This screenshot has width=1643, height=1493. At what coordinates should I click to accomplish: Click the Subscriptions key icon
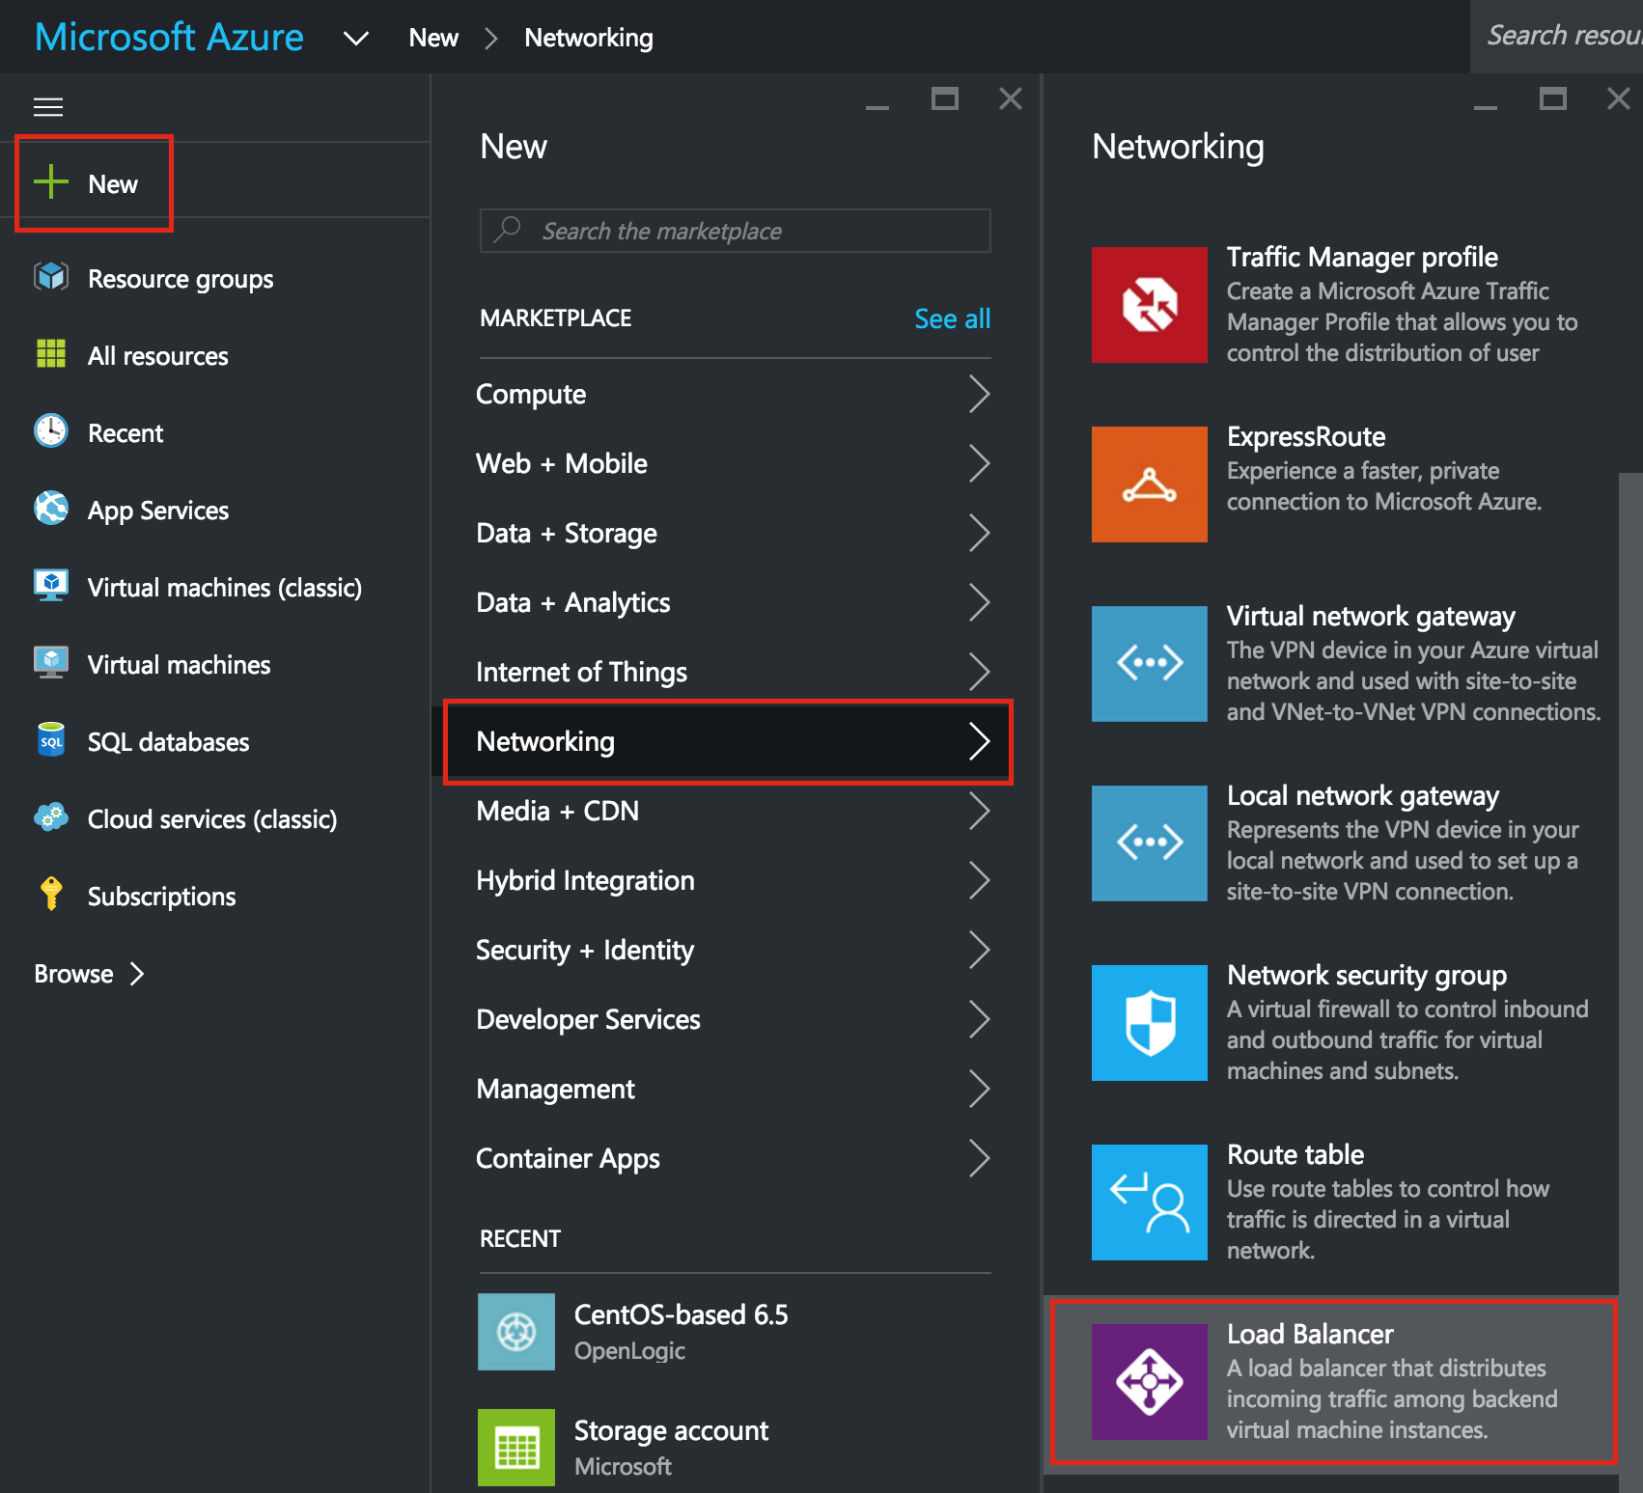(x=51, y=894)
